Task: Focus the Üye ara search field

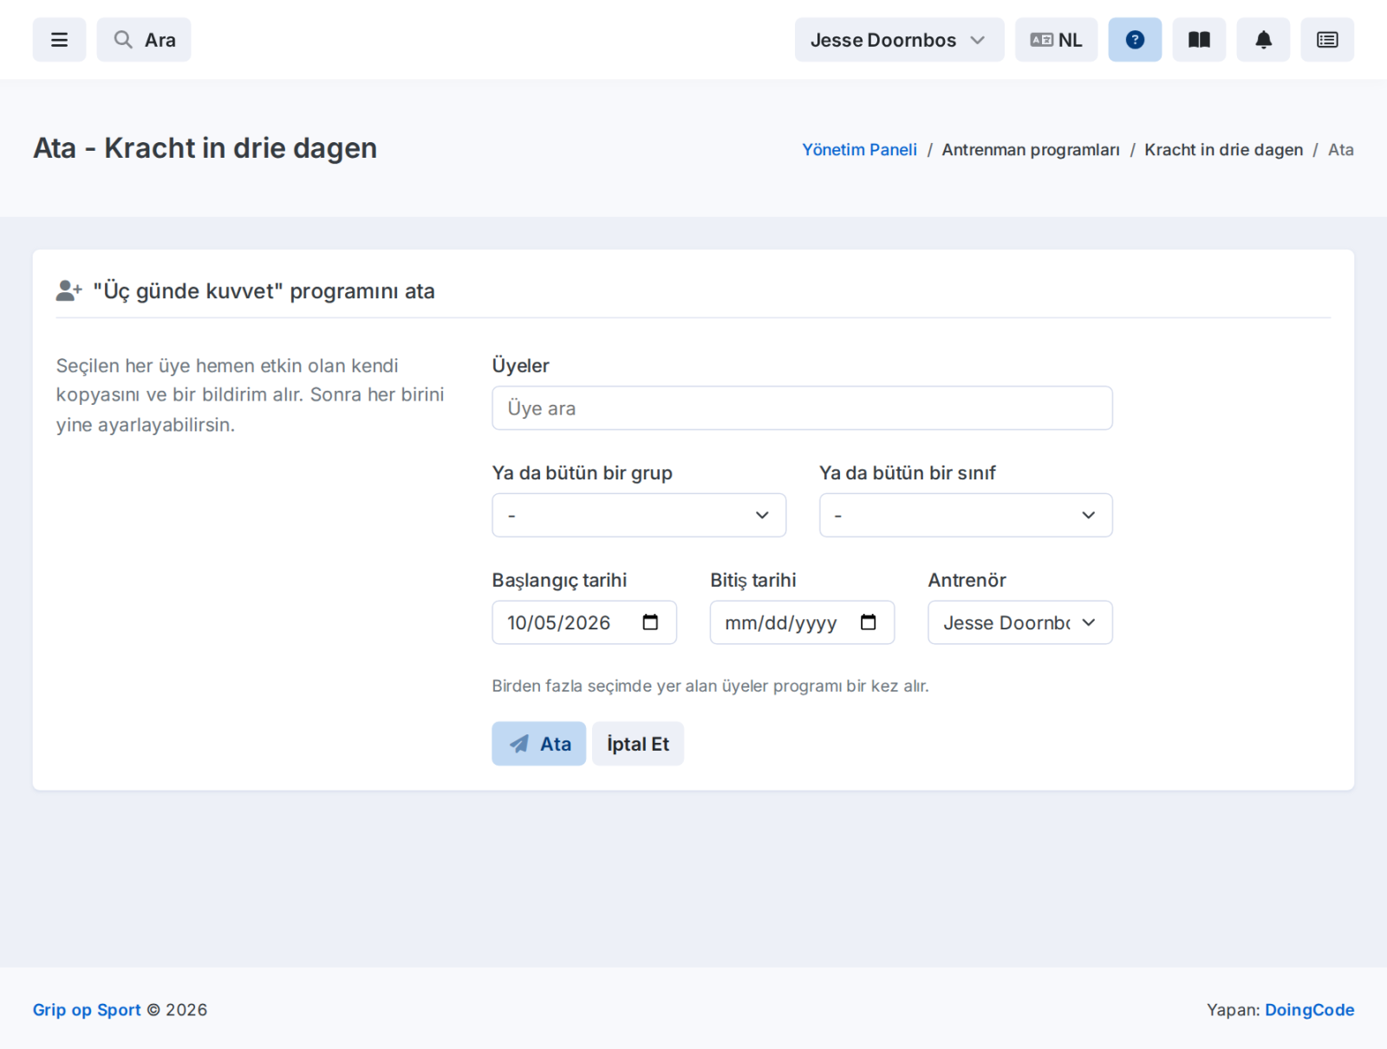Action: [x=802, y=408]
